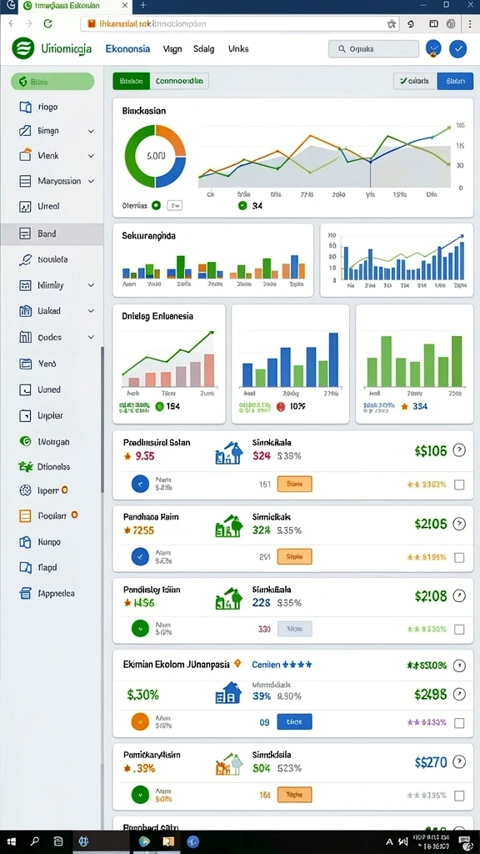Open the Urreal chart icon in sidebar

point(25,207)
